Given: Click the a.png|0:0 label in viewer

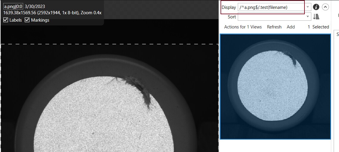Looking at the screenshot, I should (x=13, y=7).
